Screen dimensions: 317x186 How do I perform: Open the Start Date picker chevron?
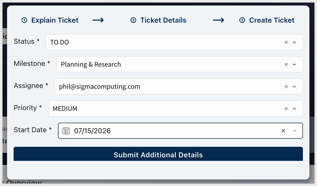pos(295,131)
